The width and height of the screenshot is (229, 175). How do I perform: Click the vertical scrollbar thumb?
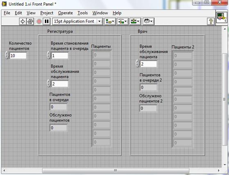(224, 99)
